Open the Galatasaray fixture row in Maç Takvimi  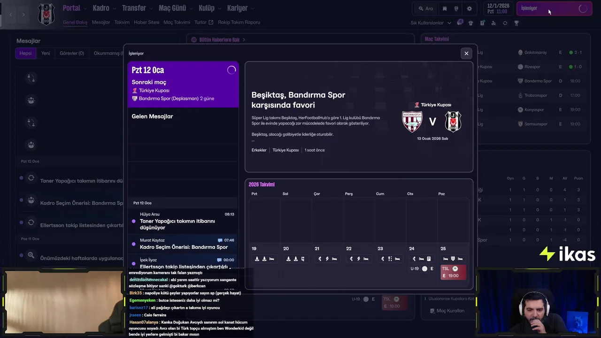[531, 53]
